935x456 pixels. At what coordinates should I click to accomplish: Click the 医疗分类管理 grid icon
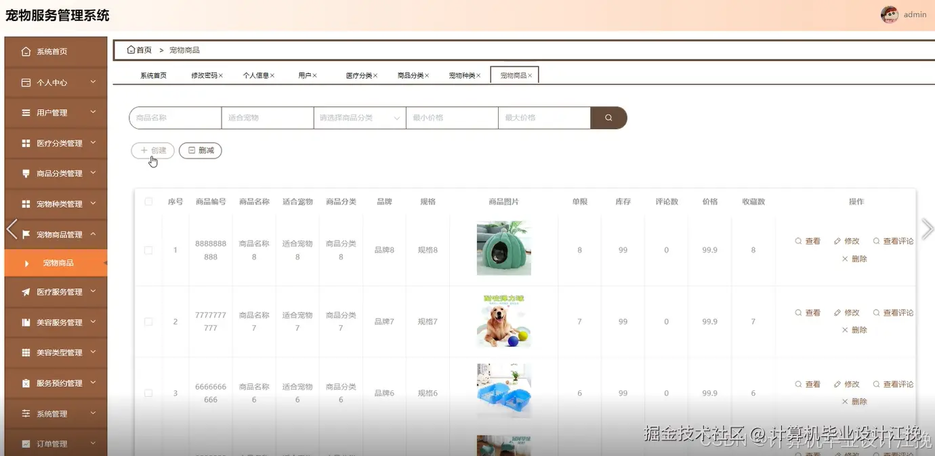pos(26,143)
